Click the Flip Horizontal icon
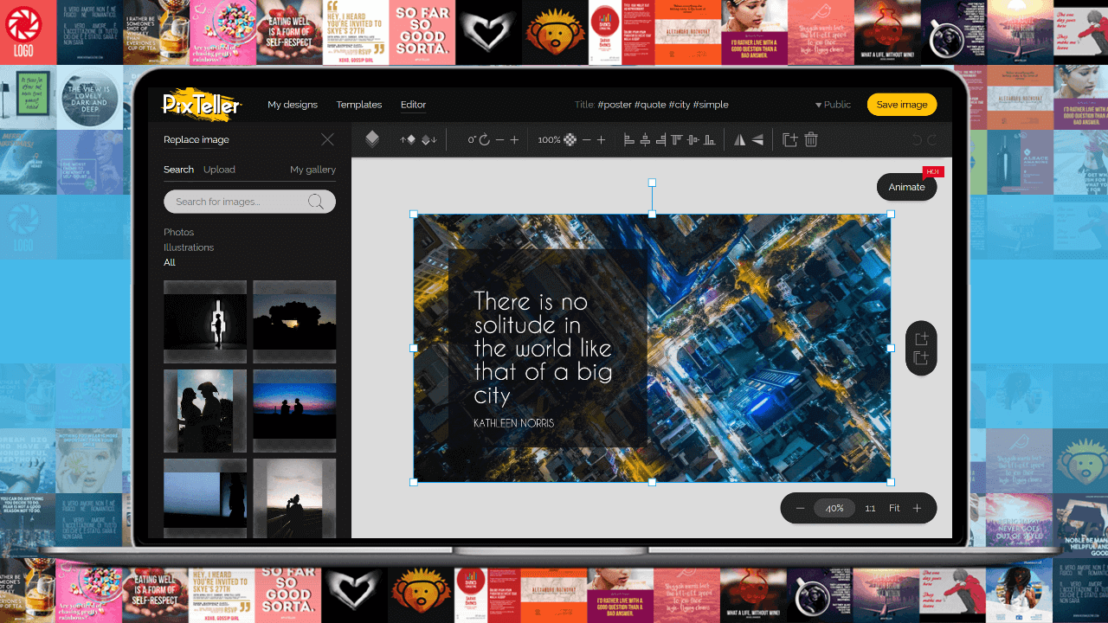 pos(740,138)
